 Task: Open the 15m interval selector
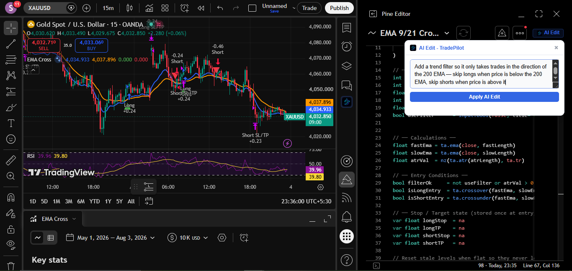108,8
